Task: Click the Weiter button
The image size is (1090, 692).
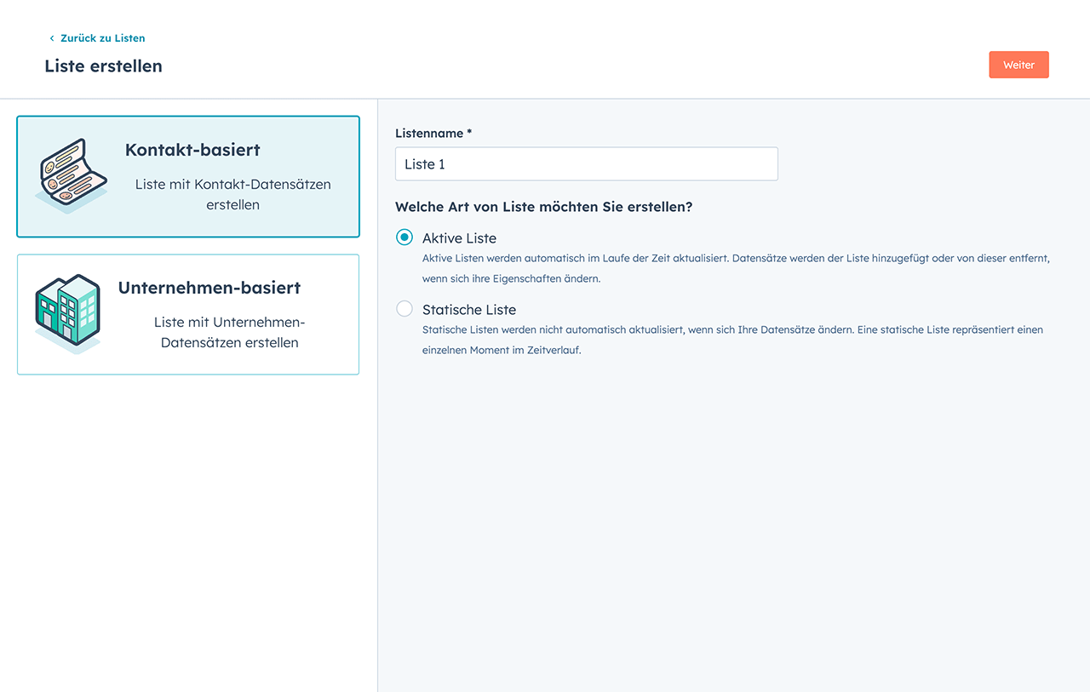Action: point(1018,65)
